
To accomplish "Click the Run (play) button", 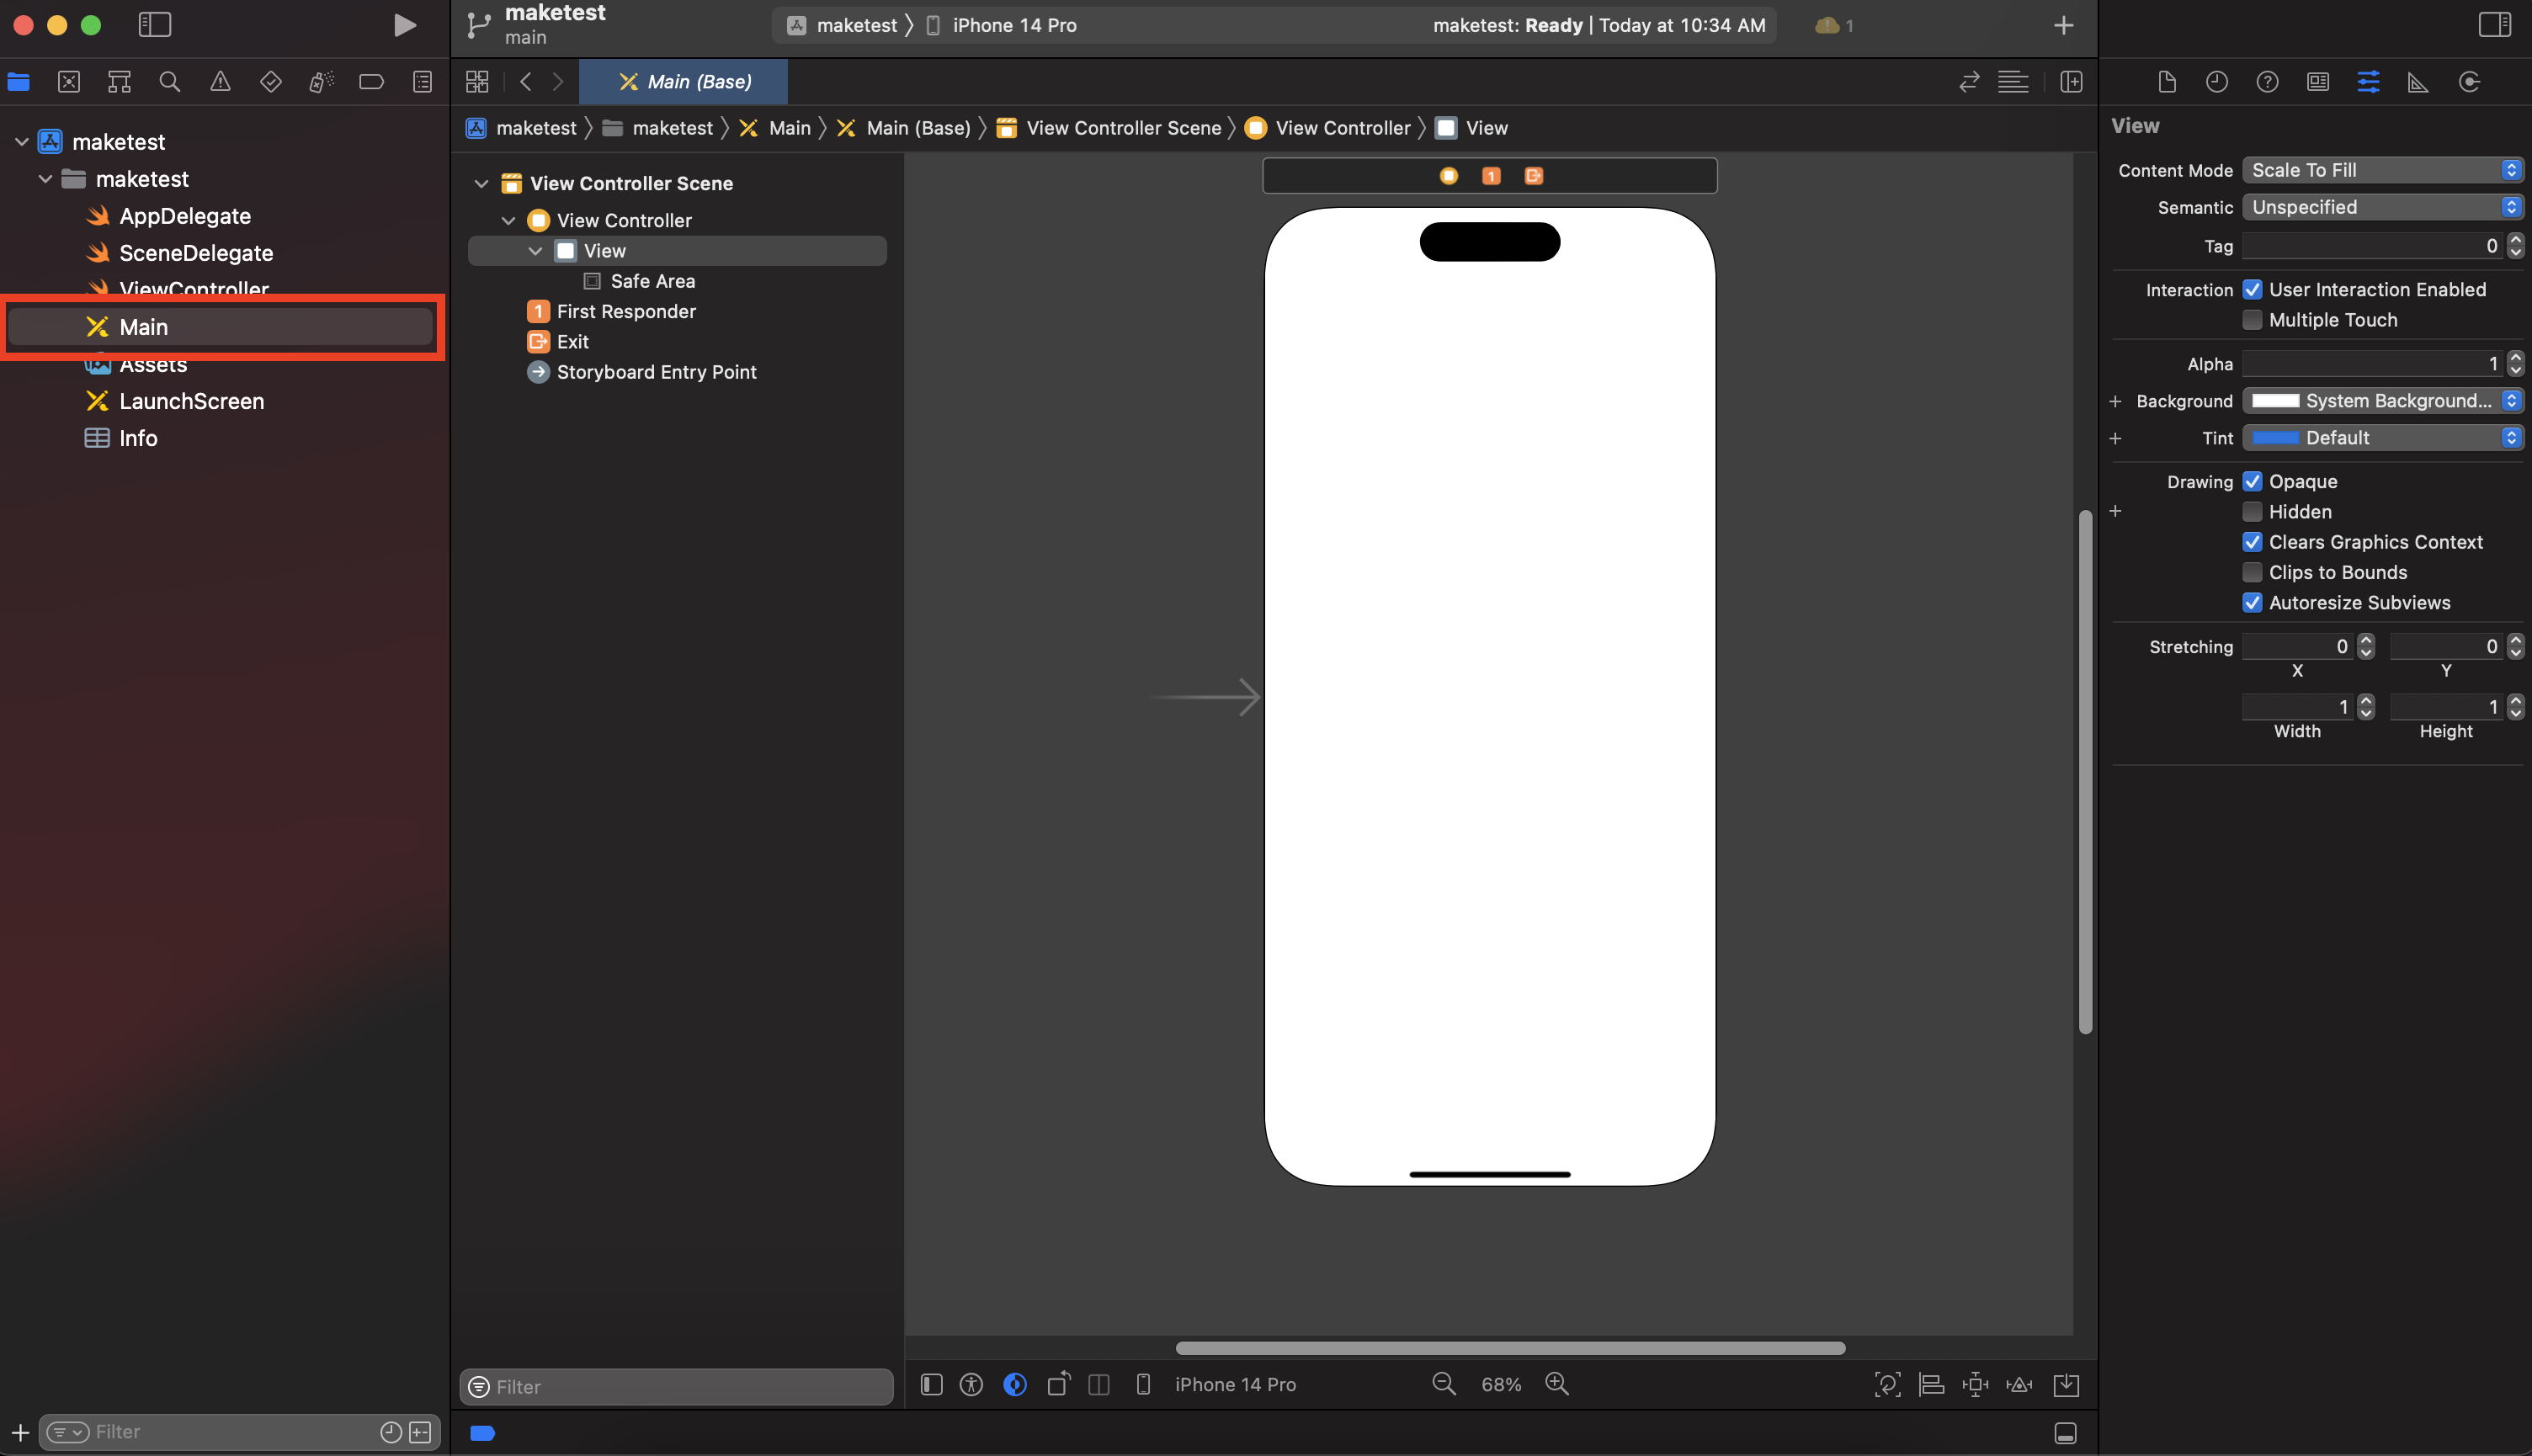I will click(404, 25).
